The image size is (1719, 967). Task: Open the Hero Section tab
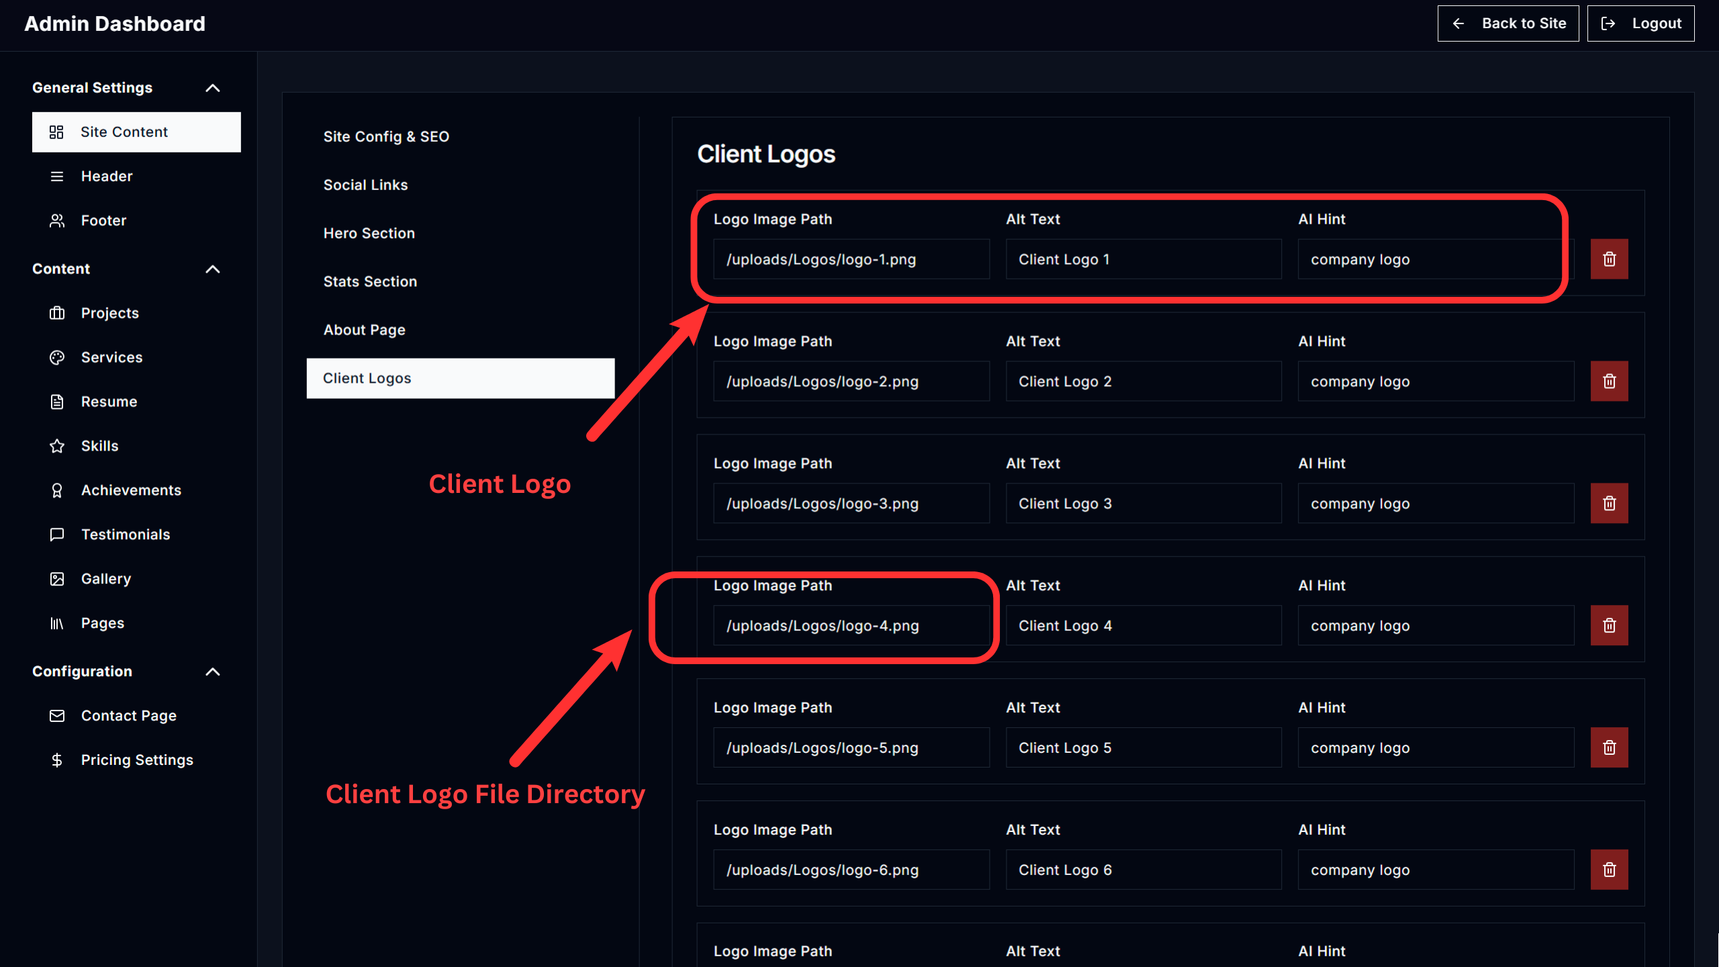pos(369,233)
